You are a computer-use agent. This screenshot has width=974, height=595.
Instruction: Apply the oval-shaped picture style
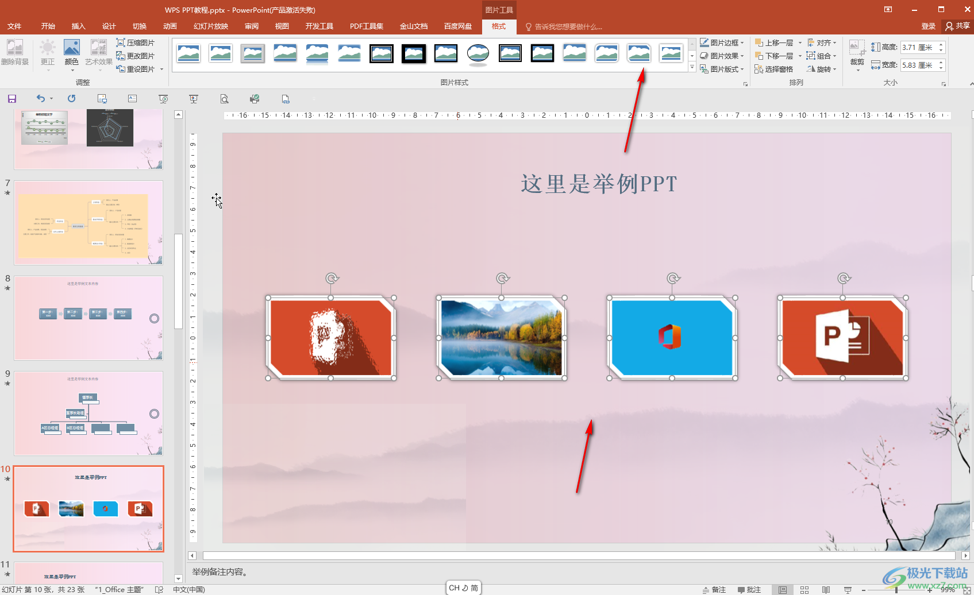tap(478, 53)
